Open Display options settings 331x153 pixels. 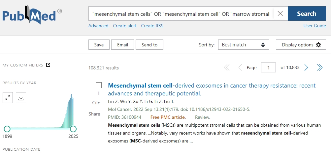pos(301,45)
